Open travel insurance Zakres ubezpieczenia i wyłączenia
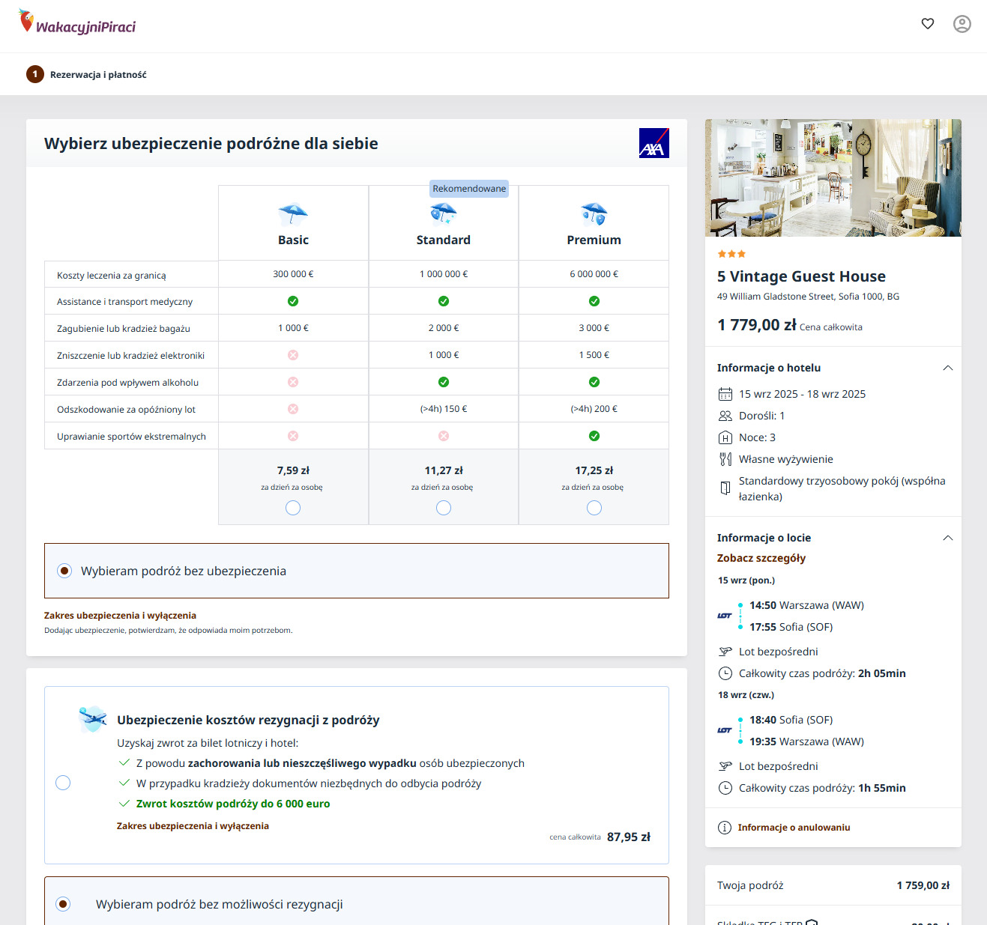 pos(120,616)
